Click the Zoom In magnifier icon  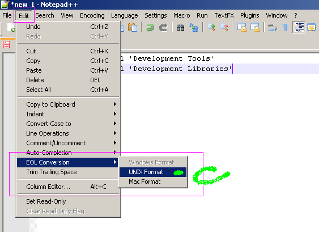(x=211, y=27)
